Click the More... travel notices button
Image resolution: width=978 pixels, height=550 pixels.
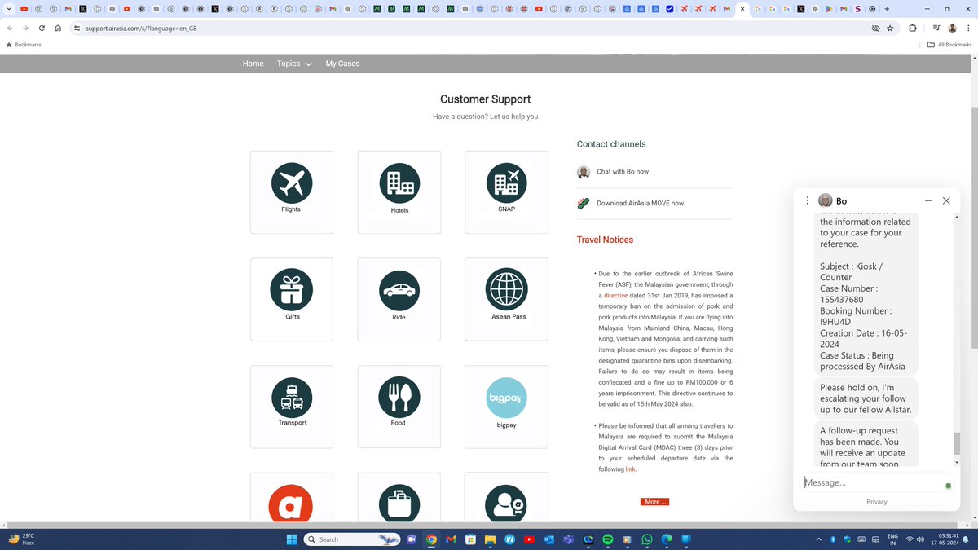pyautogui.click(x=654, y=502)
